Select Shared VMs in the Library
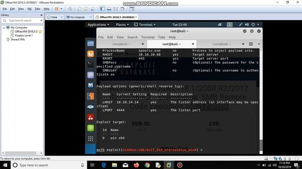302x169 pixels. [17, 39]
